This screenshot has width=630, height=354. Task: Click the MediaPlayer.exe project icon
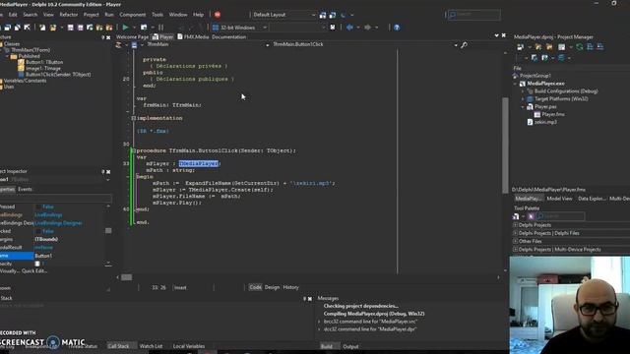coord(523,84)
